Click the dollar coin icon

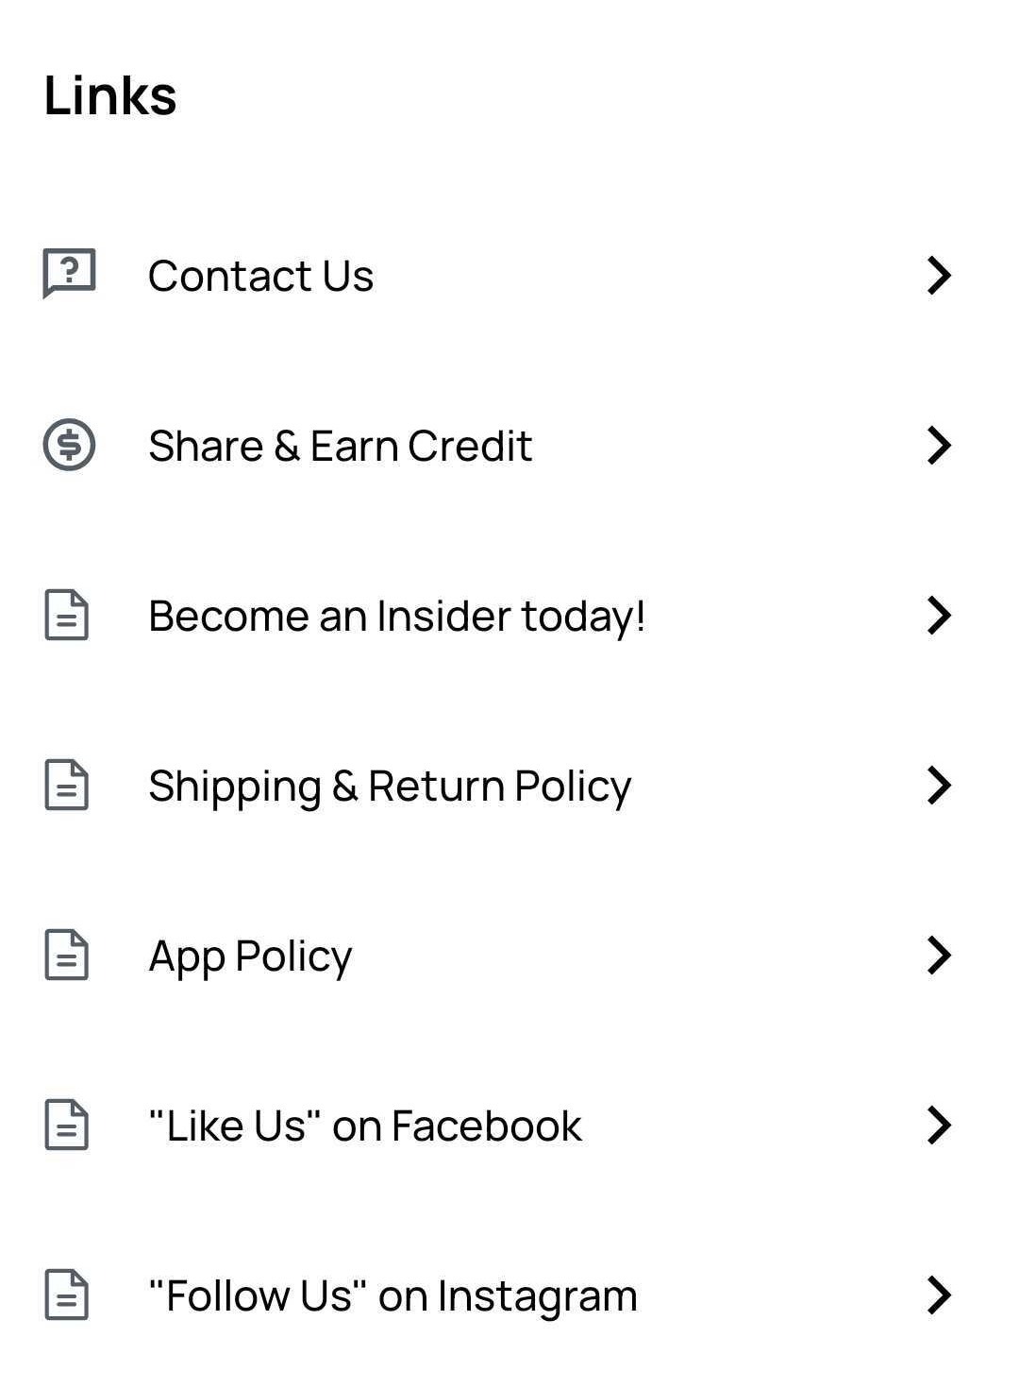point(69,445)
